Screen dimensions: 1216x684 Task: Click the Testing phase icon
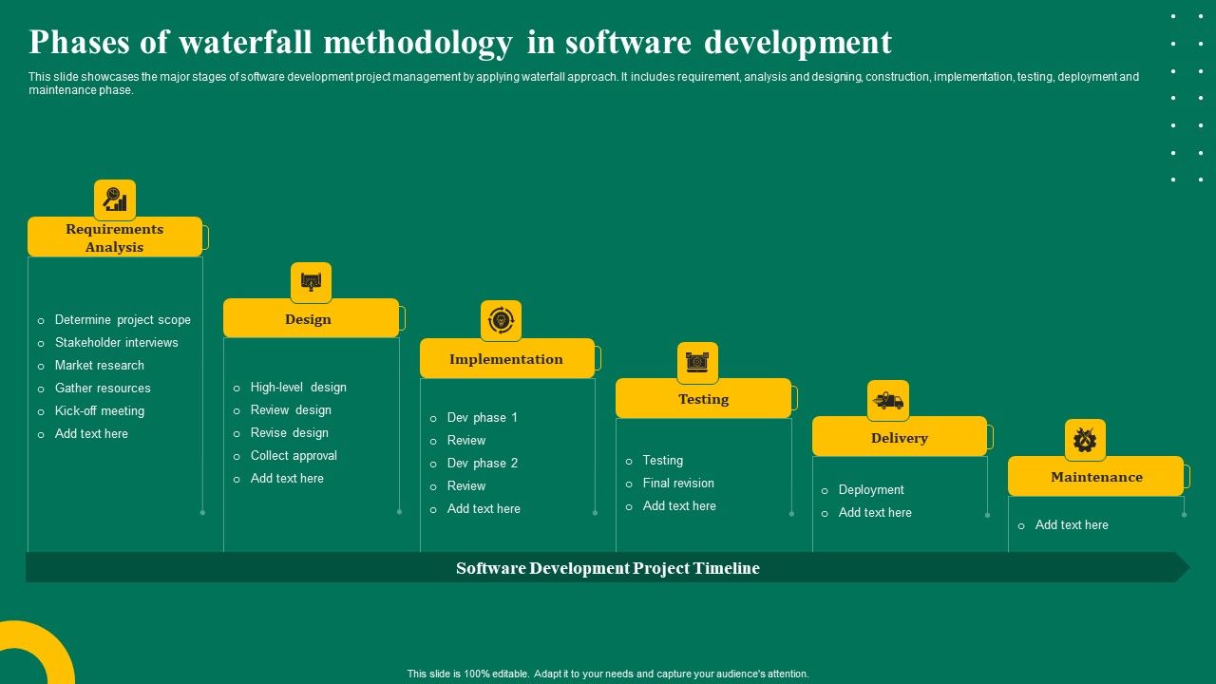pos(697,362)
